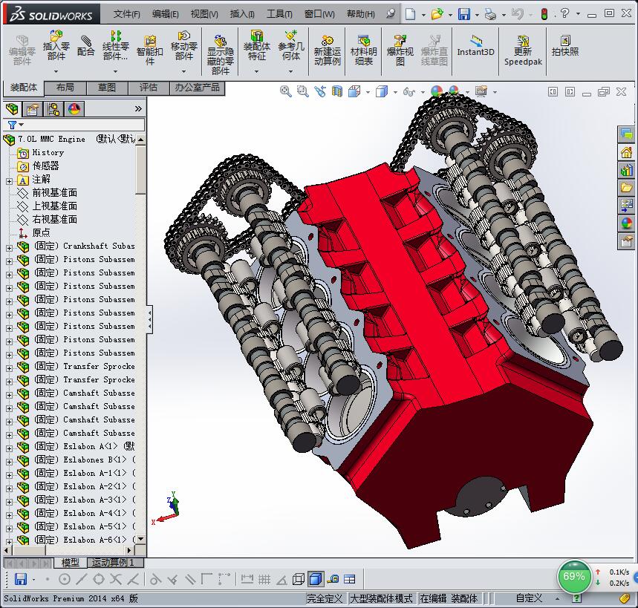
Task: Expand Crankshaft Subassembly tree node
Action: click(10, 248)
